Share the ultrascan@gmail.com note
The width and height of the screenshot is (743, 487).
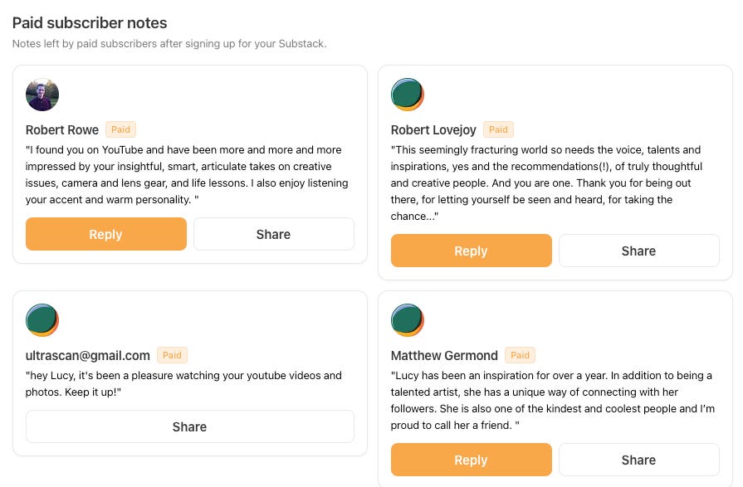pyautogui.click(x=190, y=426)
